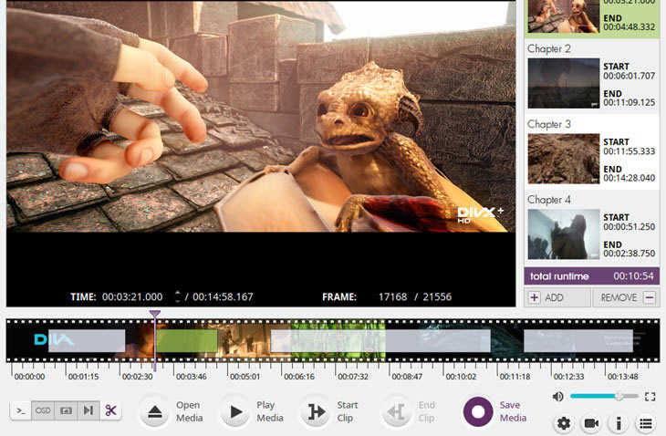Click the total runtime 00:10:54 bar
The height and width of the screenshot is (436, 666).
tap(592, 276)
